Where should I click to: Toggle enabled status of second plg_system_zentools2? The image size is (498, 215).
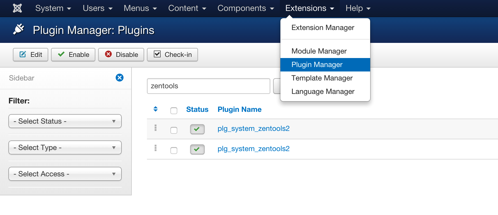197,149
